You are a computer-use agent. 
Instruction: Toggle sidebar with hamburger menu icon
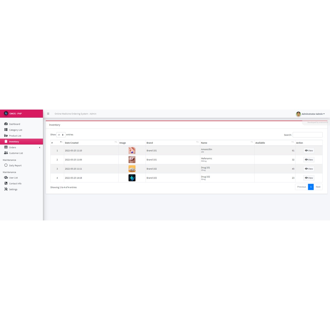pyautogui.click(x=48, y=114)
